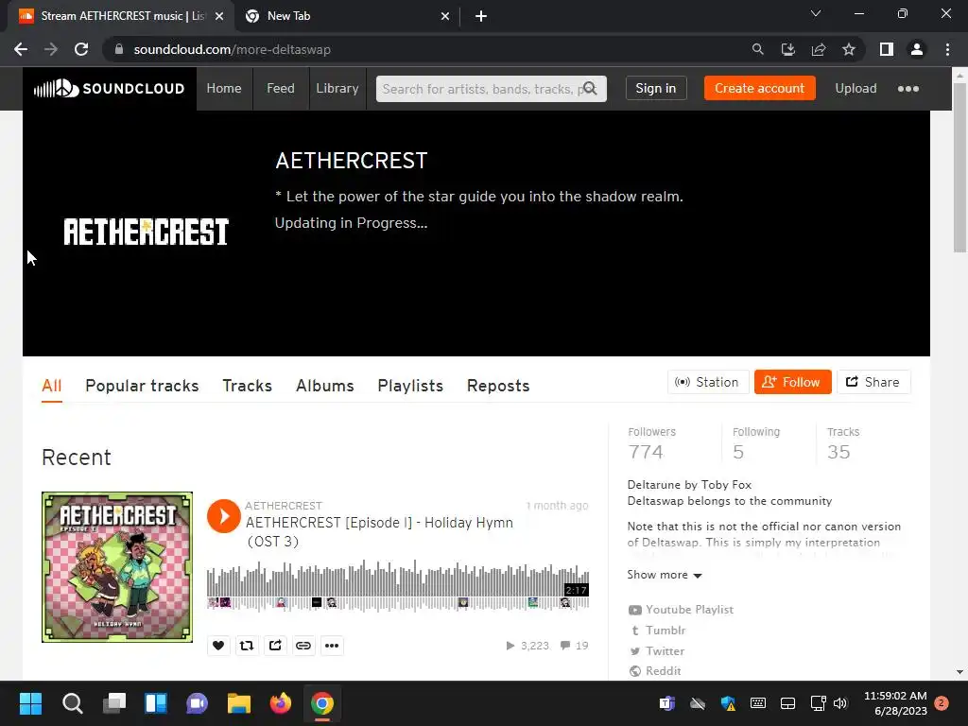Click the Holiday Hymn album artwork
The height and width of the screenshot is (726, 968).
[117, 567]
